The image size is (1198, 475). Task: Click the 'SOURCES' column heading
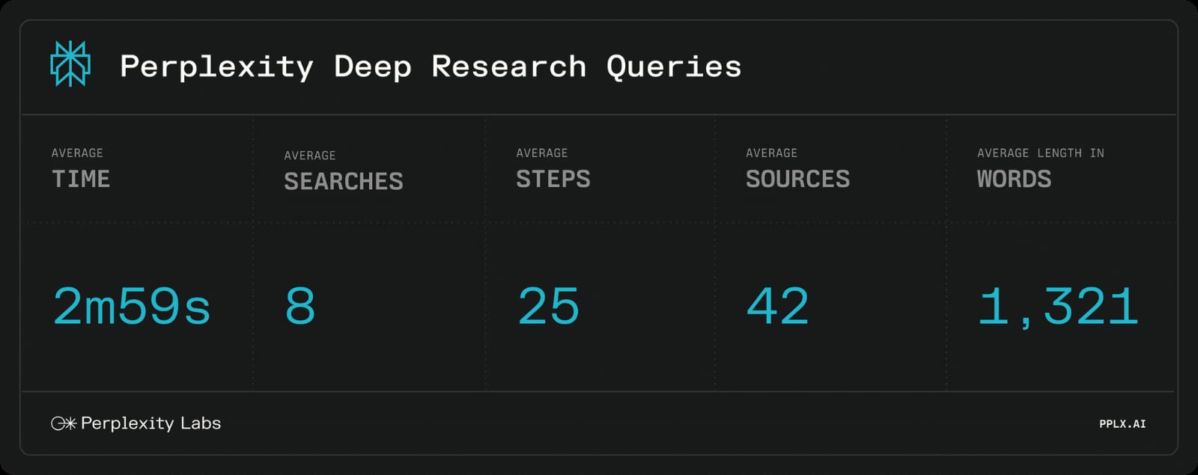[x=798, y=179]
